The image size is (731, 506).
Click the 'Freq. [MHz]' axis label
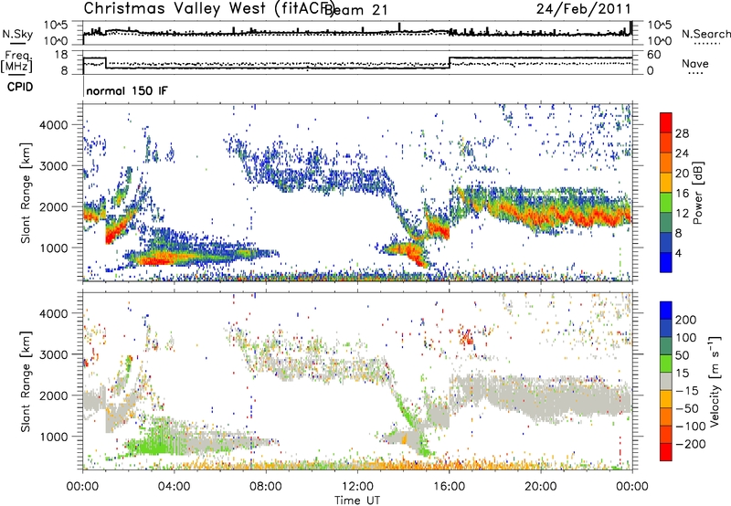[17, 62]
